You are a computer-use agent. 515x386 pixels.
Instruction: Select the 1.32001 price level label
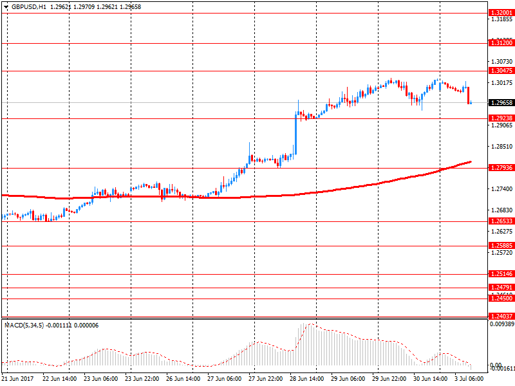click(x=501, y=13)
